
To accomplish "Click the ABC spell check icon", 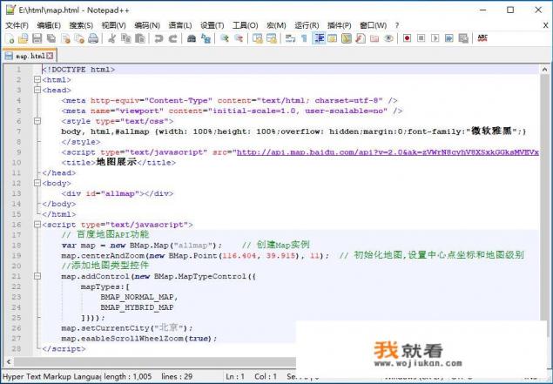I will [482, 38].
